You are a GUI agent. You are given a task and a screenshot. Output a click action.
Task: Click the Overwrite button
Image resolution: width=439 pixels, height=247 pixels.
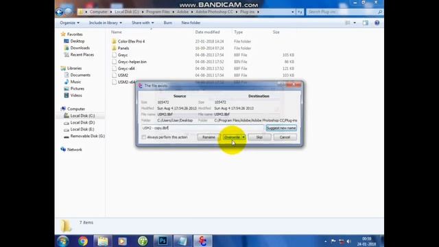point(232,137)
